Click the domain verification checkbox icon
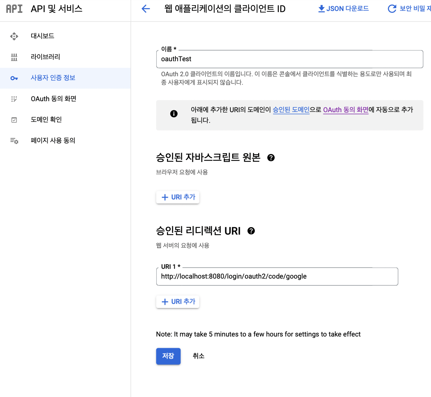 14,120
